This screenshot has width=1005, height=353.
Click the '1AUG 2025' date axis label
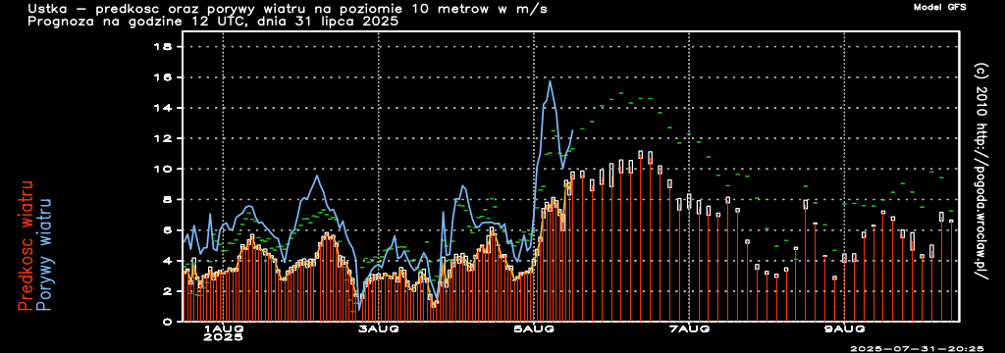[x=224, y=332]
